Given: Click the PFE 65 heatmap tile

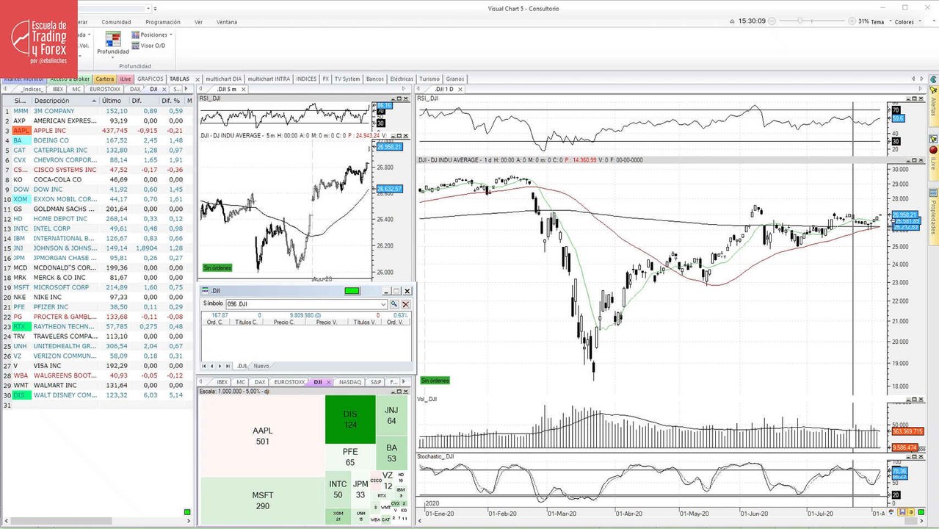Looking at the screenshot, I should [350, 457].
